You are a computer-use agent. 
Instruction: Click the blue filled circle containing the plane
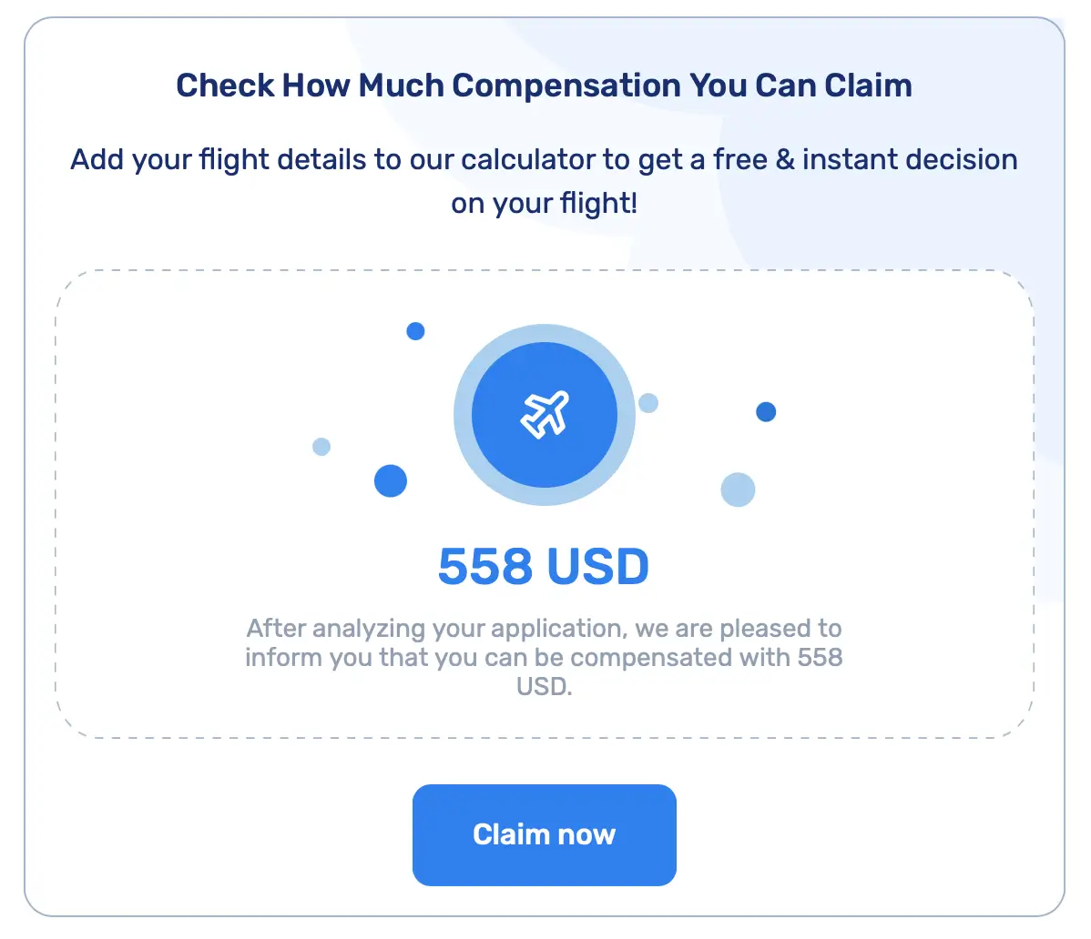(544, 412)
